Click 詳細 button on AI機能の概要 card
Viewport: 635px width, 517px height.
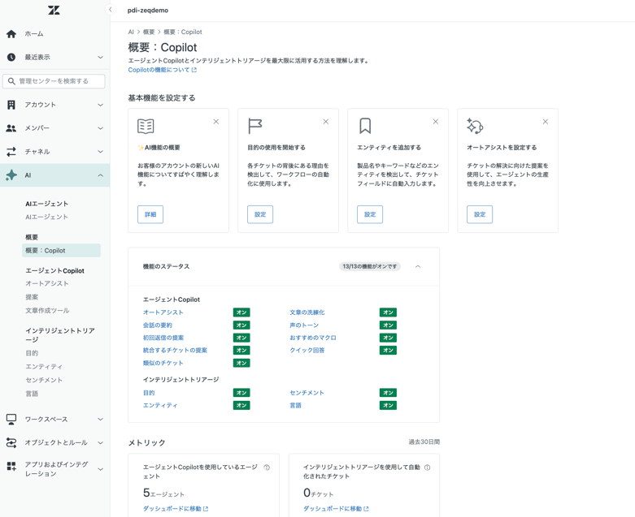pyautogui.click(x=150, y=214)
